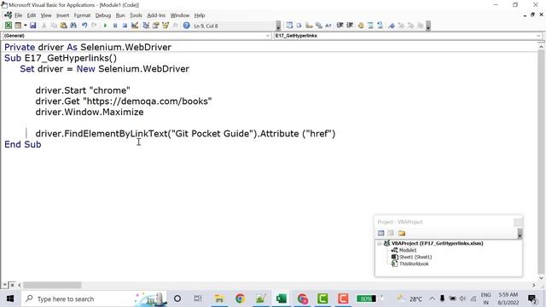546x307 pixels.
Task: Collapse the VBAProject tree node
Action: point(379,243)
